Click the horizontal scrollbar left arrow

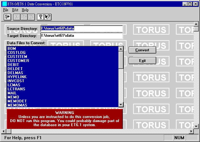click(x=4, y=131)
